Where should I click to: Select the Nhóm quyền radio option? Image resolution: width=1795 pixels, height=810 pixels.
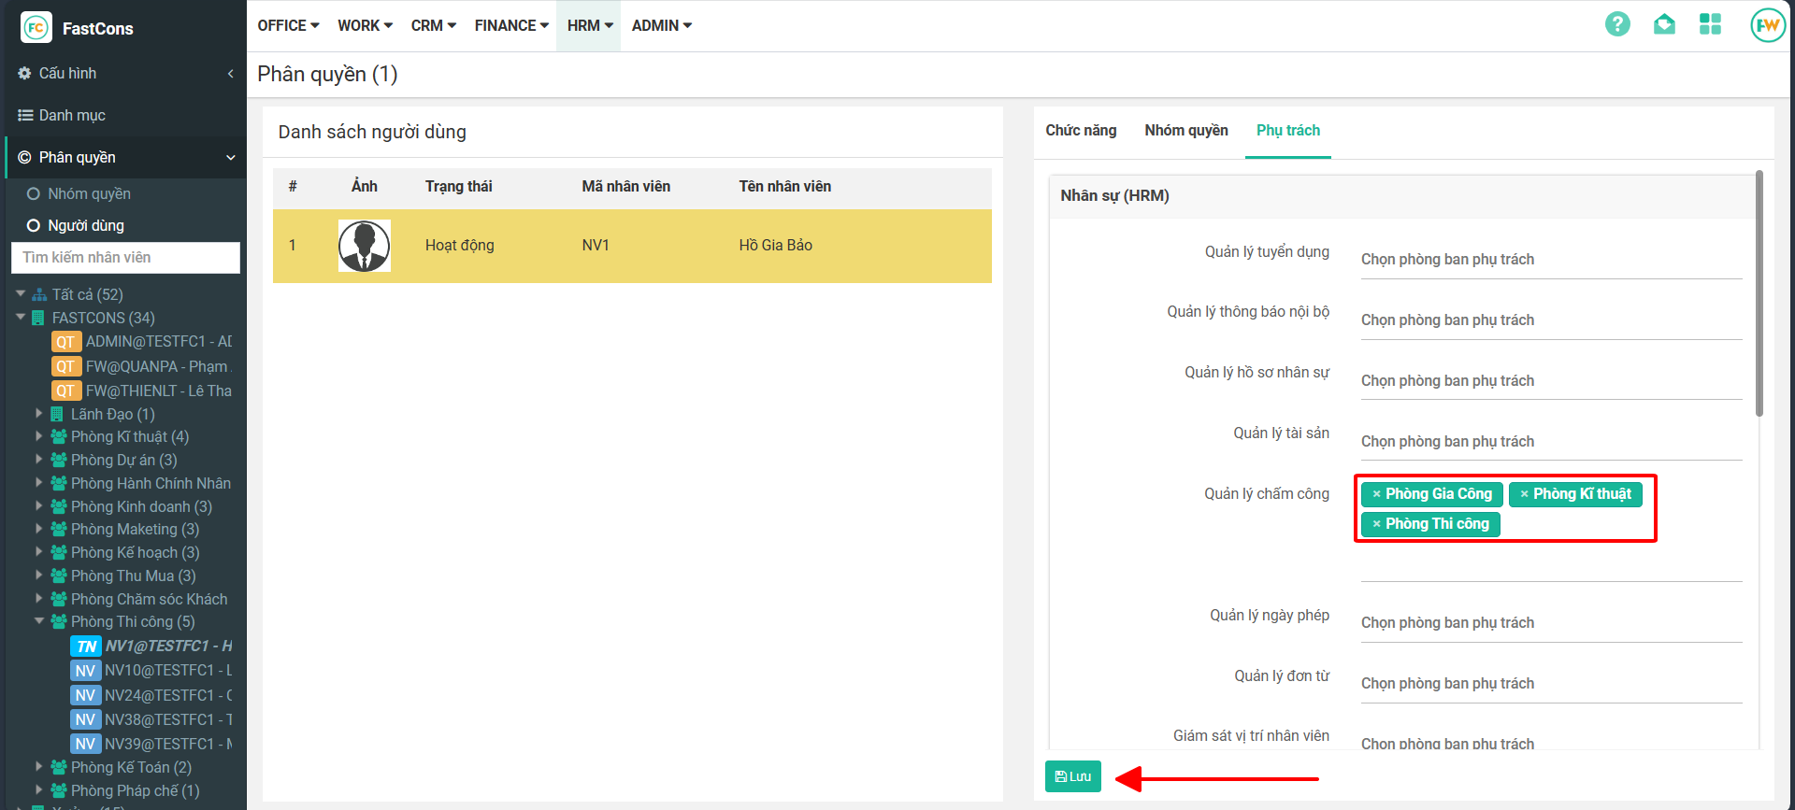(x=34, y=194)
